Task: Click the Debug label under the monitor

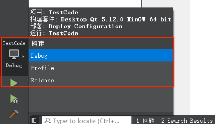Action: [x=14, y=65]
